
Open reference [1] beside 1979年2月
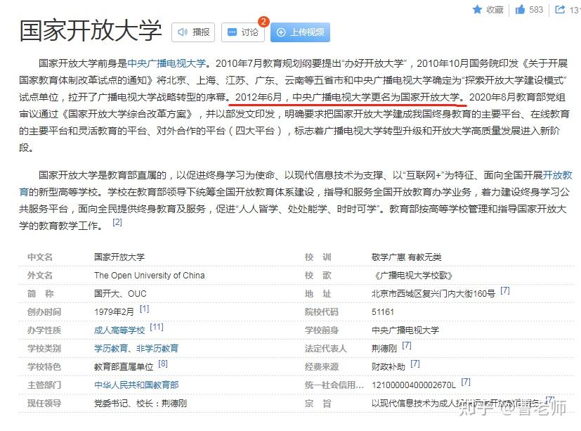[144, 309]
